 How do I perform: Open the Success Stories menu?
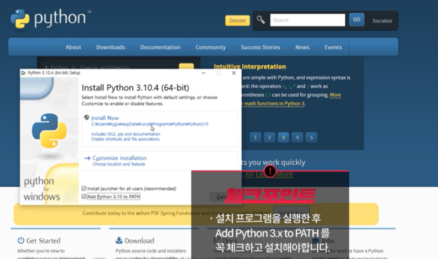tap(260, 47)
